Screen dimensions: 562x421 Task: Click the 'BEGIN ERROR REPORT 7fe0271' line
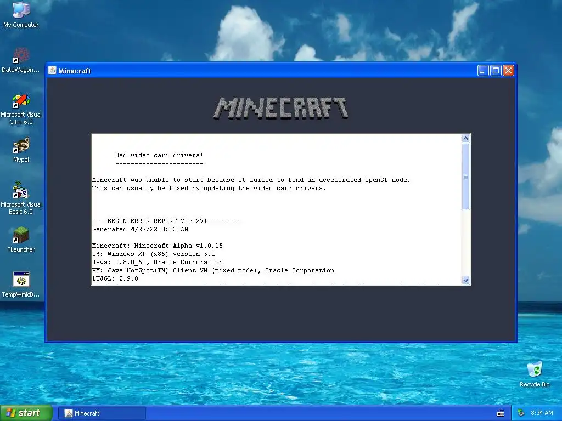tap(167, 221)
